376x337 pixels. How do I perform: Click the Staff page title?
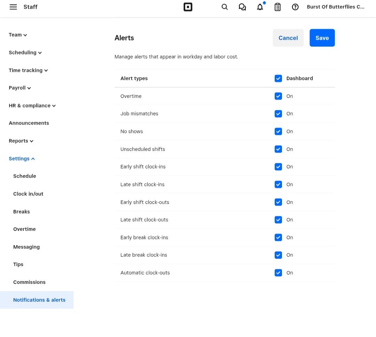pyautogui.click(x=30, y=7)
